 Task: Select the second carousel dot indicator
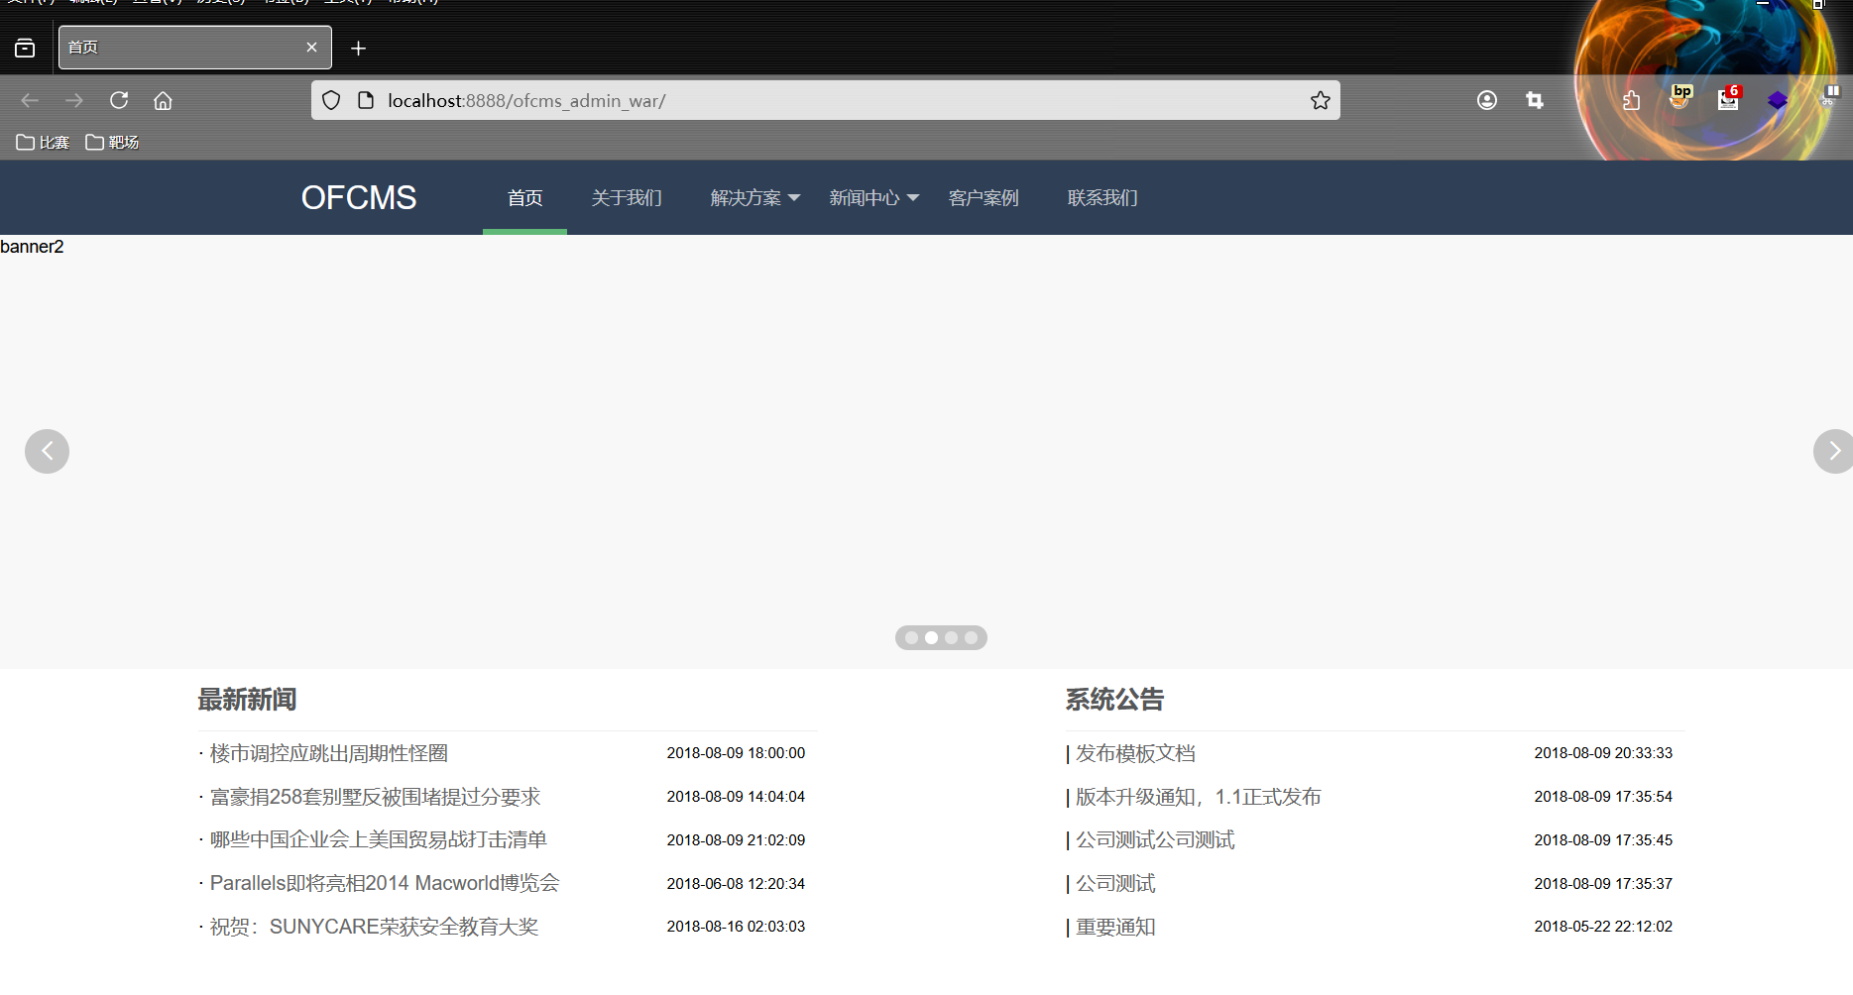click(931, 637)
